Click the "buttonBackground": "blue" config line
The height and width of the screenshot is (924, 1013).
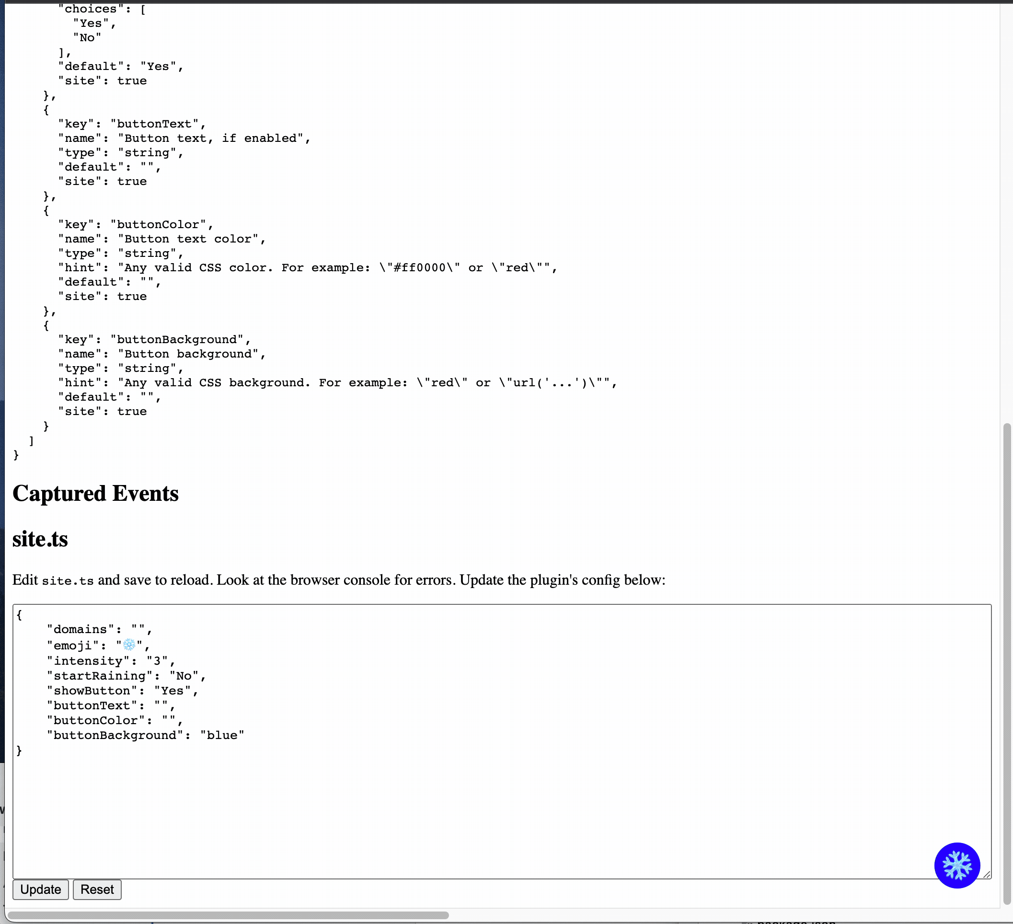click(146, 736)
